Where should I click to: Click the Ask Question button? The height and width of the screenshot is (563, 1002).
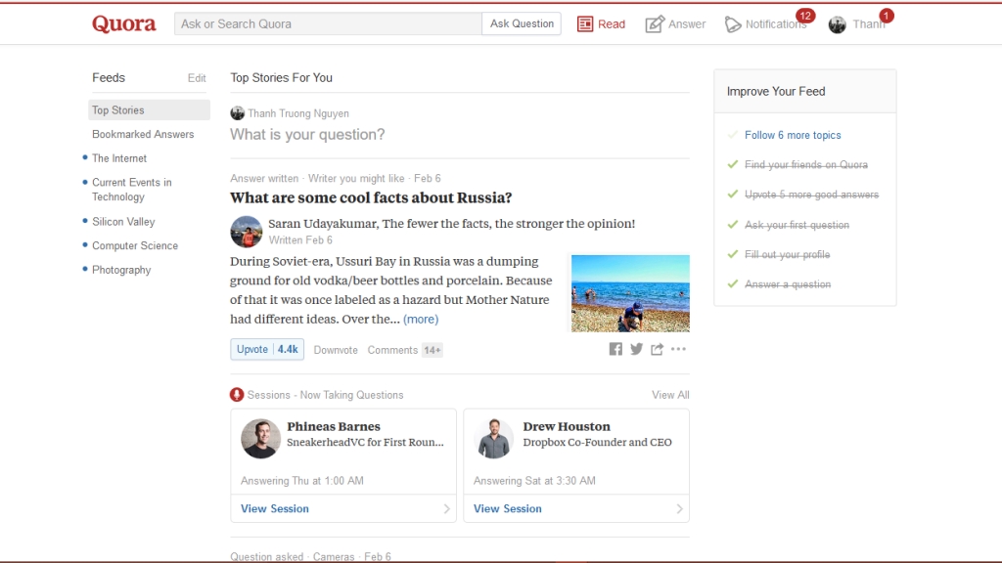(522, 23)
